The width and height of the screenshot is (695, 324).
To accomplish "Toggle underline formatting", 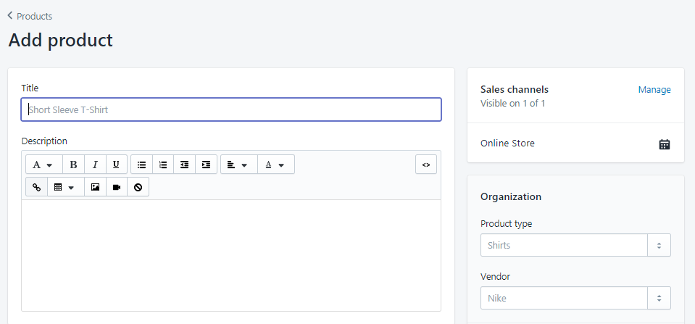I will pyautogui.click(x=116, y=165).
